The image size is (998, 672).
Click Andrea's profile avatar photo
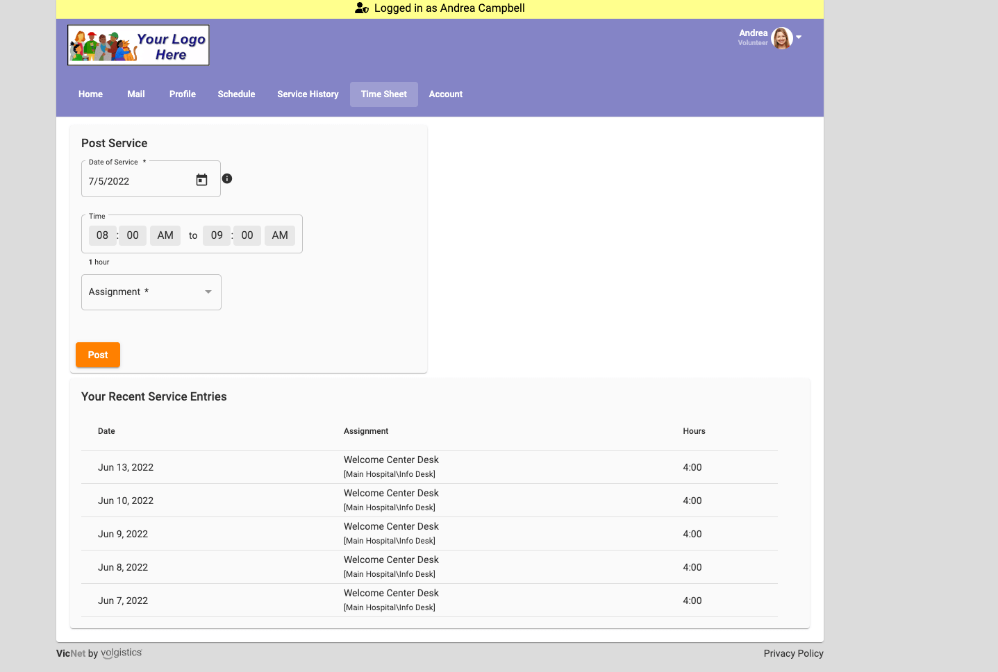coord(783,38)
